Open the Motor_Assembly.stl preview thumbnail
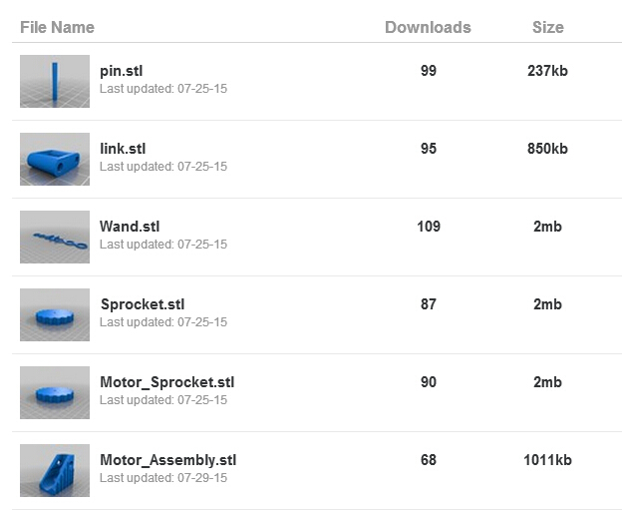 pyautogui.click(x=55, y=470)
